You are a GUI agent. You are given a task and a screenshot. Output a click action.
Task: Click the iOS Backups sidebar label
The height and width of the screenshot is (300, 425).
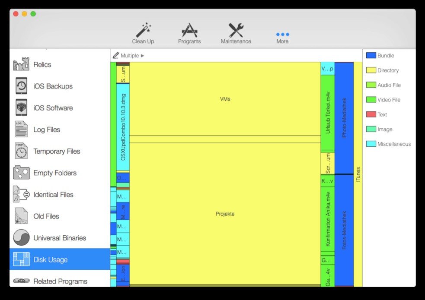pyautogui.click(x=53, y=86)
